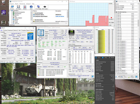Open sensor settings gear icon
140x104 pixels.
pos(132,77)
